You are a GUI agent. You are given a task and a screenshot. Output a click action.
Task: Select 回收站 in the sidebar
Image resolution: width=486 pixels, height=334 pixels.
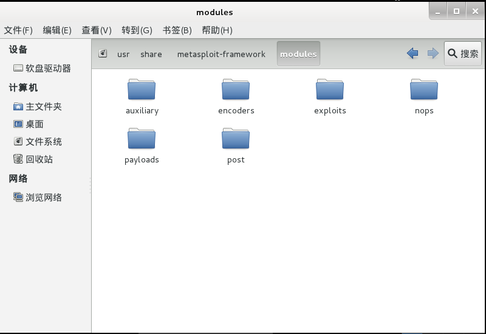click(39, 159)
